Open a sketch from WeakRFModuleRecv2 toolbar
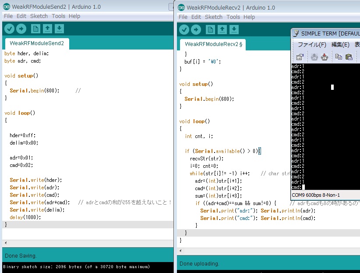360x273 pixels. click(222, 30)
